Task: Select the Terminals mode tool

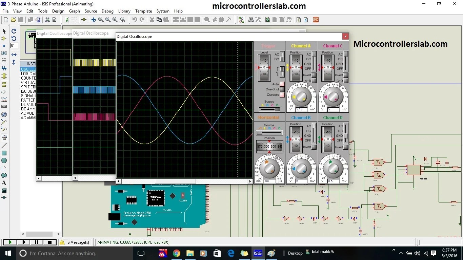Action: pos(4,84)
